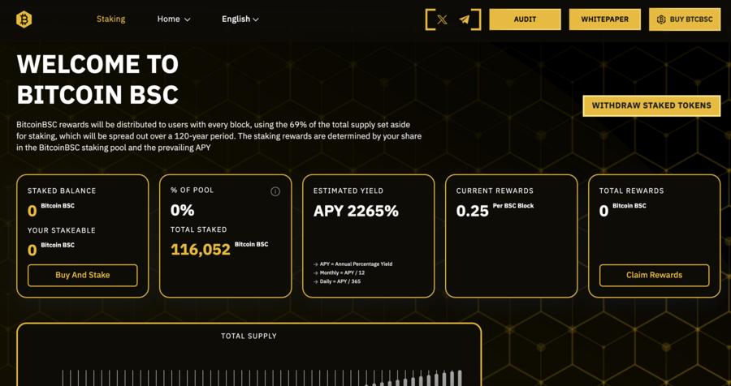Click the Buy And Stake button
Viewport: 731px width, 386px height.
[83, 275]
